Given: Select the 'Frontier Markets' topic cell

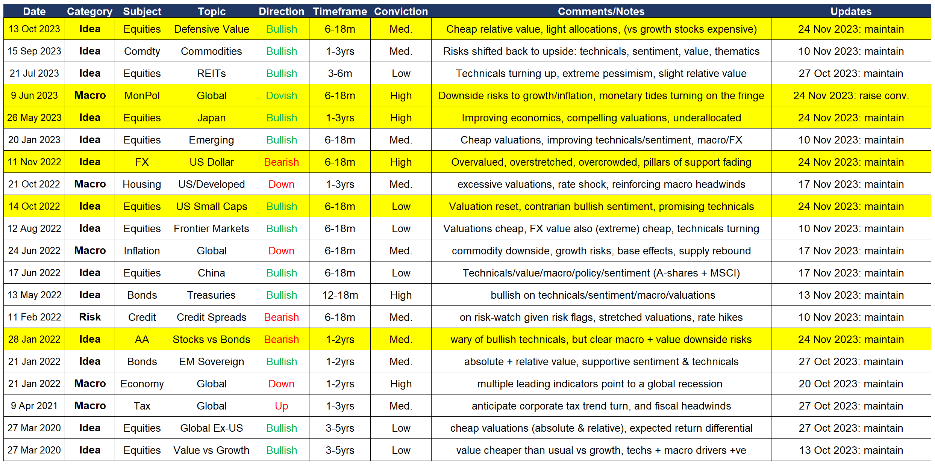Looking at the screenshot, I should point(211,228).
